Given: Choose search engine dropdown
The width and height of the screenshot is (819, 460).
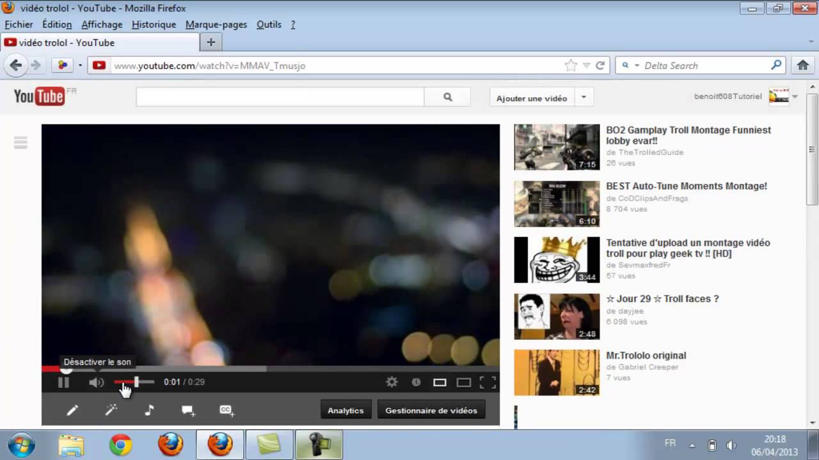Looking at the screenshot, I should (x=630, y=65).
